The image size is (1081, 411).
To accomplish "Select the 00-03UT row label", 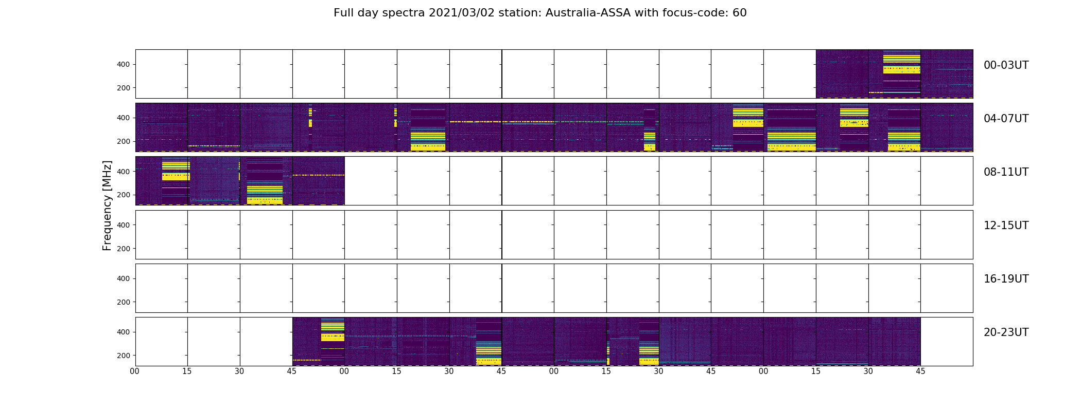I will [1006, 65].
